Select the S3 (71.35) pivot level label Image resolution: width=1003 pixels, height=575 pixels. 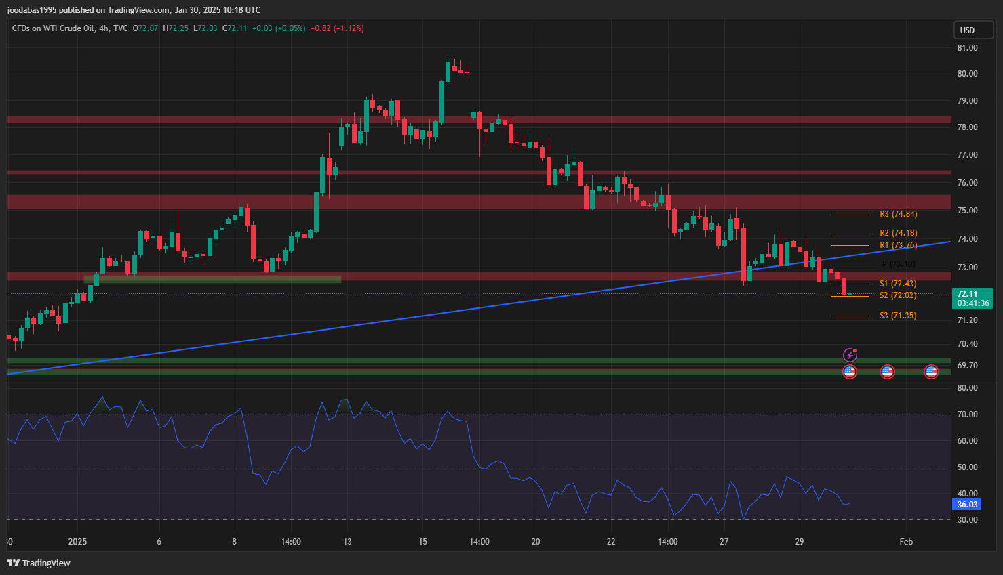(898, 316)
